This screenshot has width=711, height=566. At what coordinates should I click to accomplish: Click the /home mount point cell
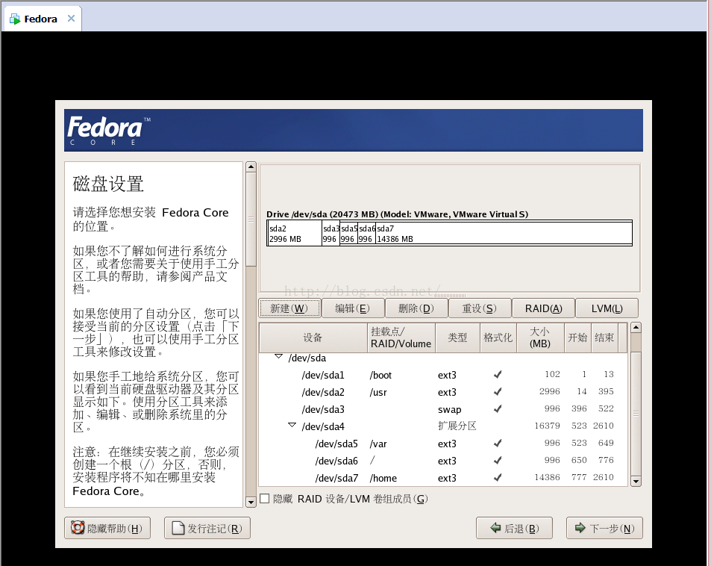pyautogui.click(x=383, y=479)
